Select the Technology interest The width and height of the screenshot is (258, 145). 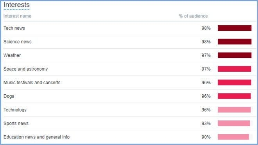15,110
